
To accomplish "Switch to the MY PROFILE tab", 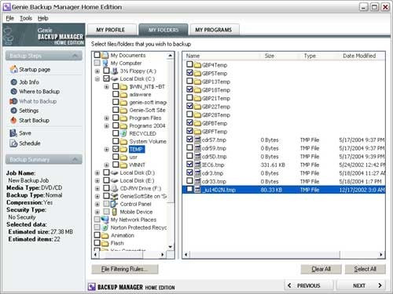I will [111, 30].
